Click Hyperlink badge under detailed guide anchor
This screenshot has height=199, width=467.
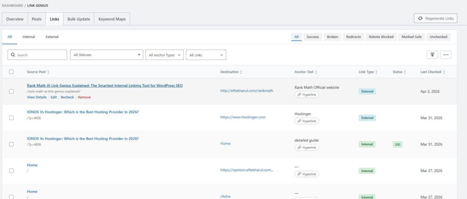click(x=307, y=148)
